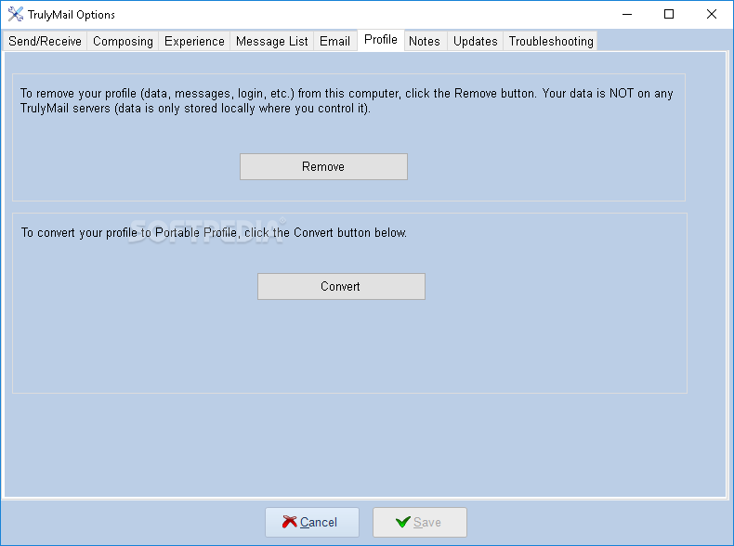Click the Convert to Portable Profile button
This screenshot has height=546, width=734.
point(341,286)
